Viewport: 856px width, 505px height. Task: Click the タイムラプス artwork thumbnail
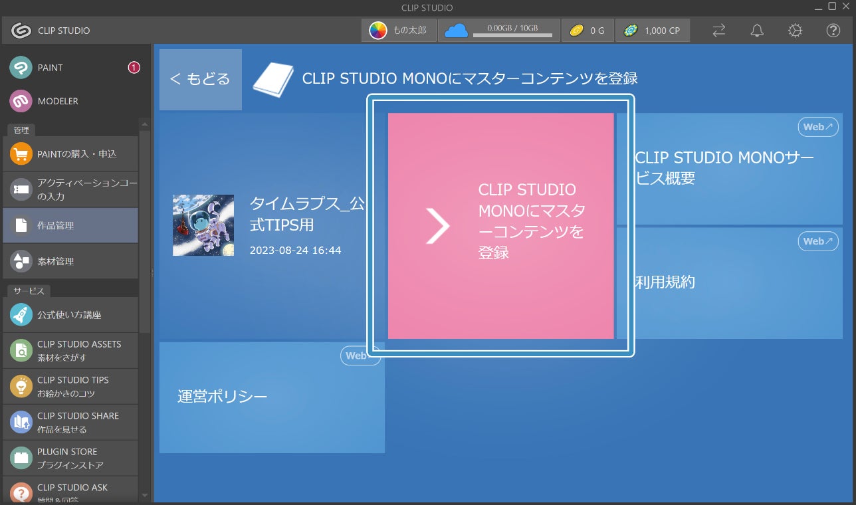click(203, 225)
